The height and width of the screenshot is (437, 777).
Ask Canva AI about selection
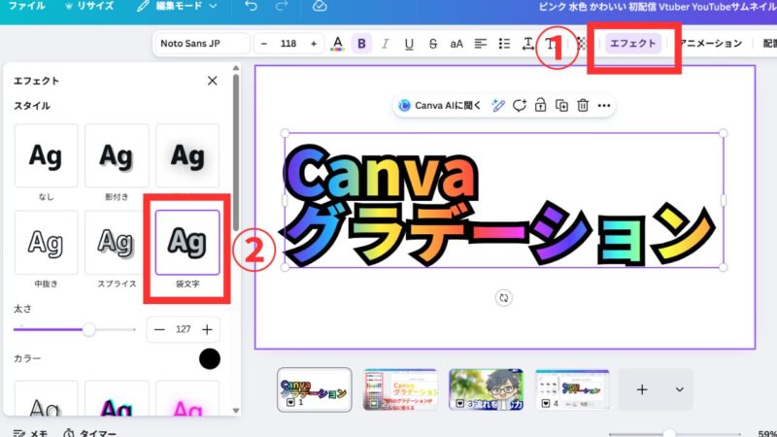tap(441, 106)
